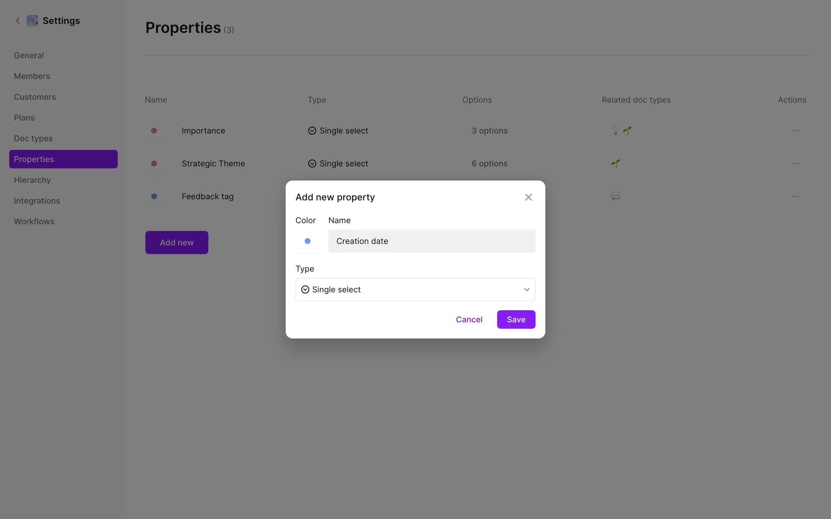This screenshot has height=519, width=831.
Task: Save the new property
Action: tap(516, 320)
